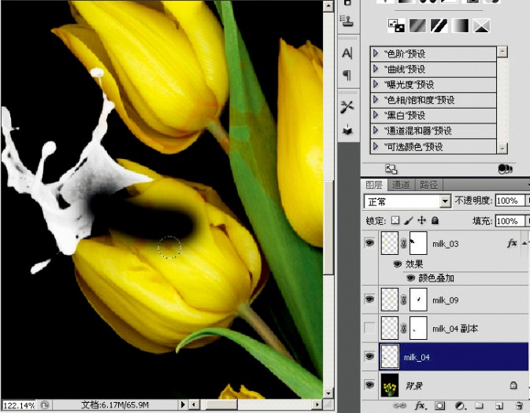
Task: Click the Invert adjustment icon
Action: [x=395, y=26]
